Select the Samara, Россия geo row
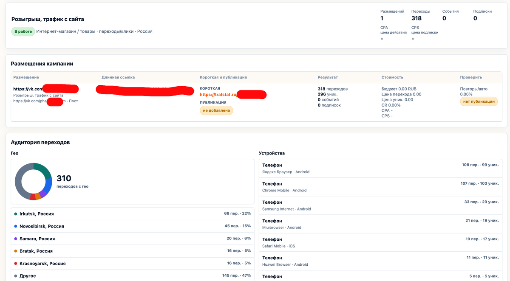The image size is (510, 281). click(133, 239)
